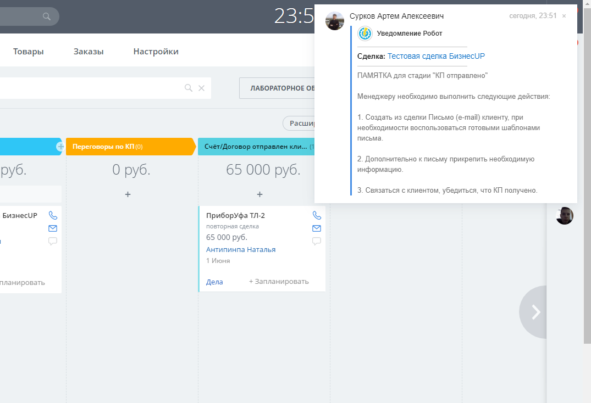Open the ПриборУфа ТЛ-2 deal title
Screen dimensions: 591x403
click(235, 216)
